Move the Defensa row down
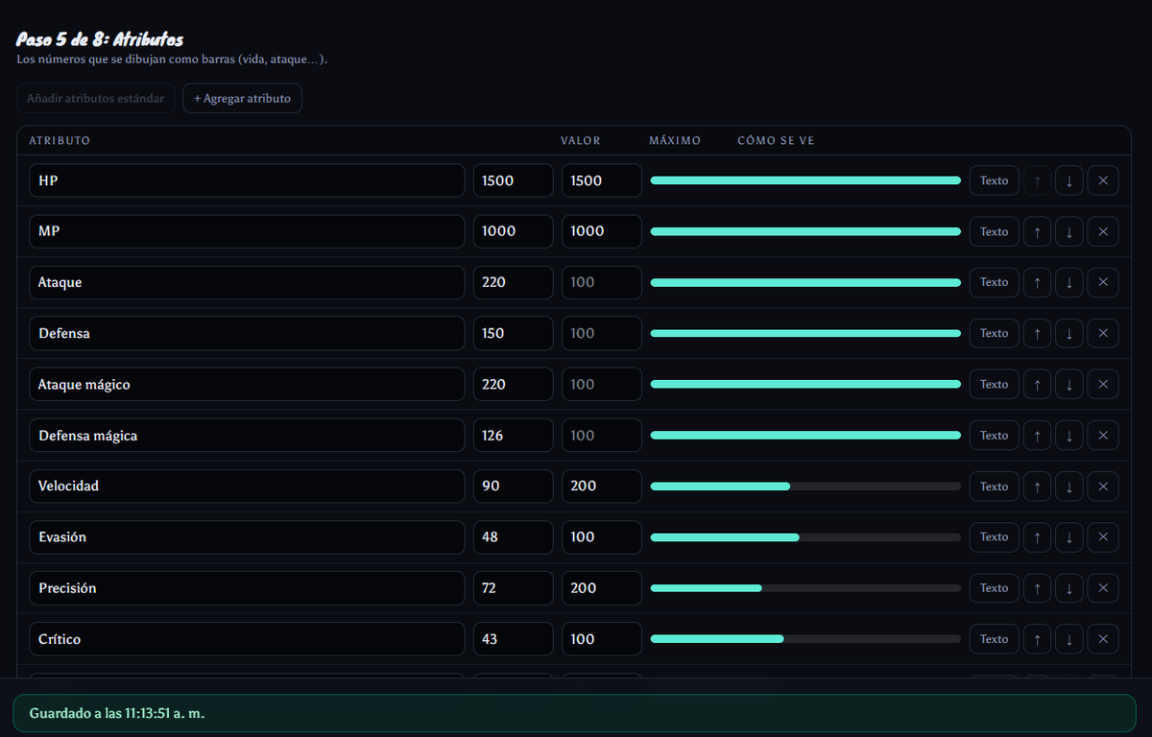The width and height of the screenshot is (1152, 737). (1069, 333)
